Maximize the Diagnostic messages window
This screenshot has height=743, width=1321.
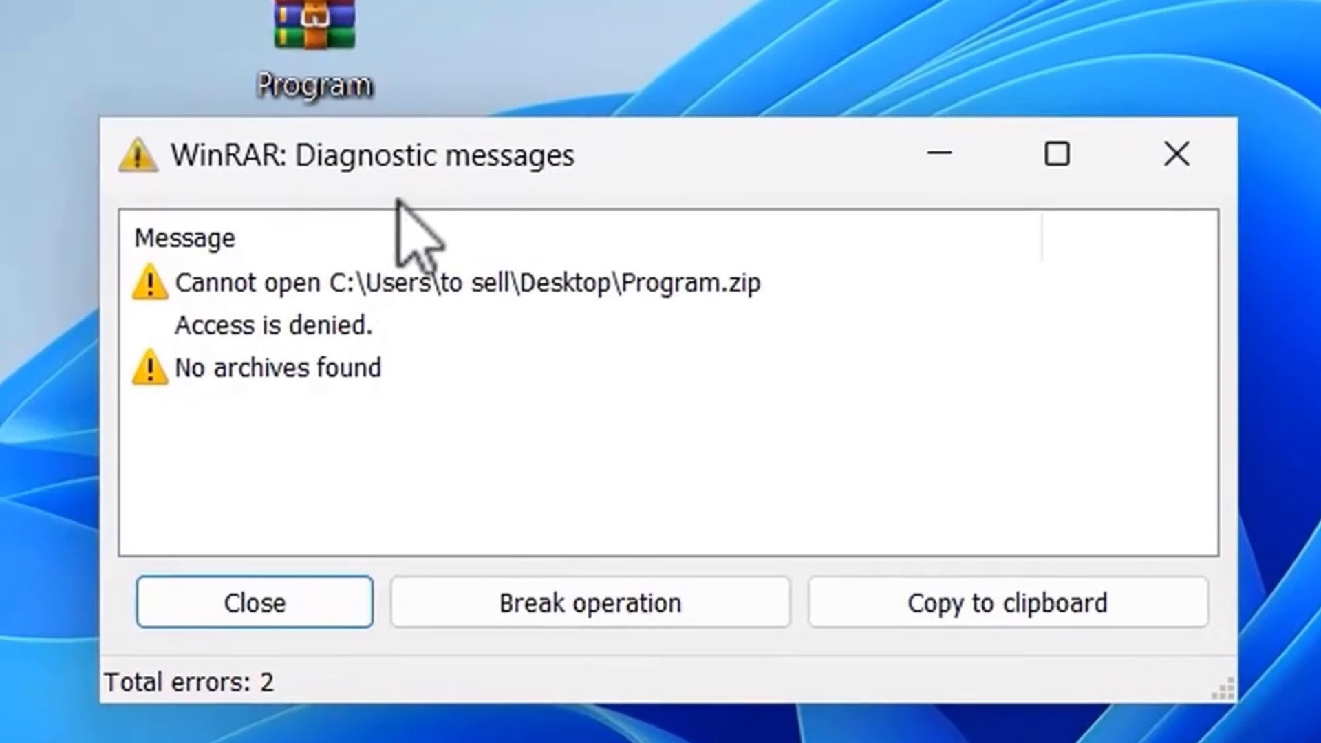coord(1057,154)
